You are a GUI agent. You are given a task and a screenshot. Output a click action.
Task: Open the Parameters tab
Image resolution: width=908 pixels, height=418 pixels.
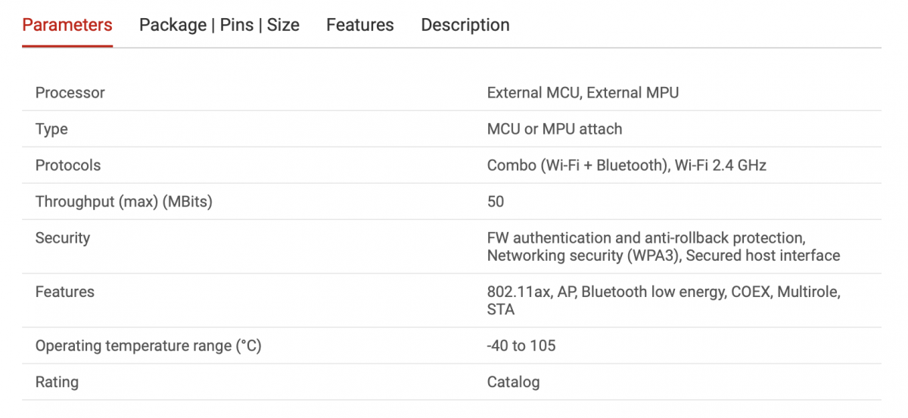click(x=67, y=25)
